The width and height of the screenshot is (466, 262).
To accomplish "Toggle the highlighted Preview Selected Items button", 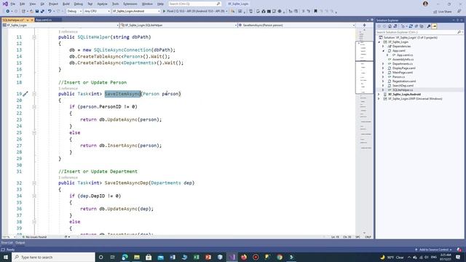I will click(x=434, y=26).
